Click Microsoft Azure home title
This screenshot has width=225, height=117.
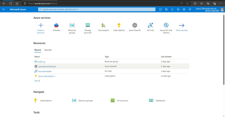18,10
